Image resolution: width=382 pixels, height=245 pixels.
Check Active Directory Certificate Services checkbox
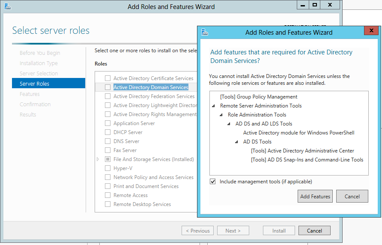coord(107,78)
